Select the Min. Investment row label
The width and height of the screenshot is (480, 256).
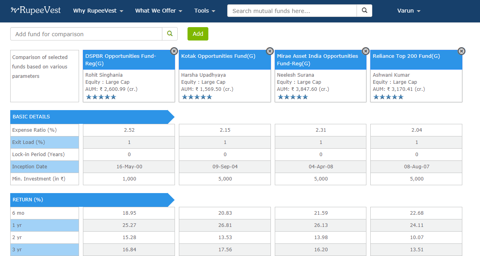(x=44, y=179)
